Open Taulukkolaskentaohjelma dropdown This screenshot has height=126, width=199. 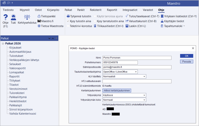coord(135,72)
